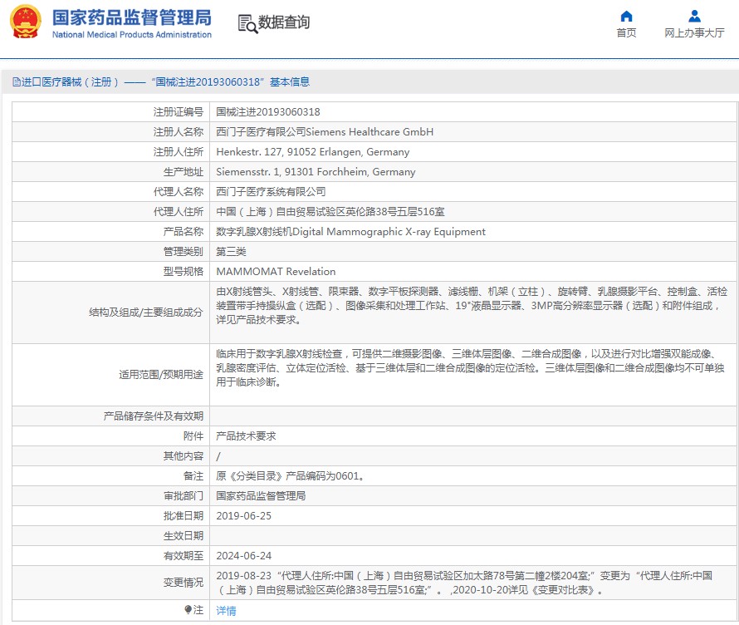The height and width of the screenshot is (625, 739).
Task: Select the agent address ending in 五层516室 in 代理人住所 row
Action: pos(330,212)
